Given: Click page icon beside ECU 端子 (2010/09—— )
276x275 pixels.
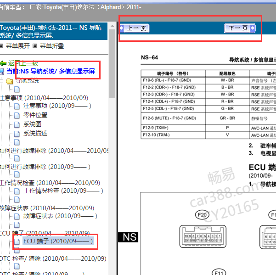Looking at the screenshot, I should coord(17,241).
